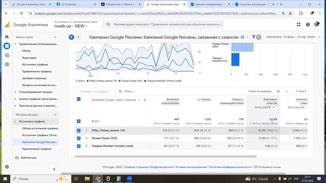Reload the page in browser
Image resolution: width=326 pixels, height=183 pixels.
coord(21,13)
